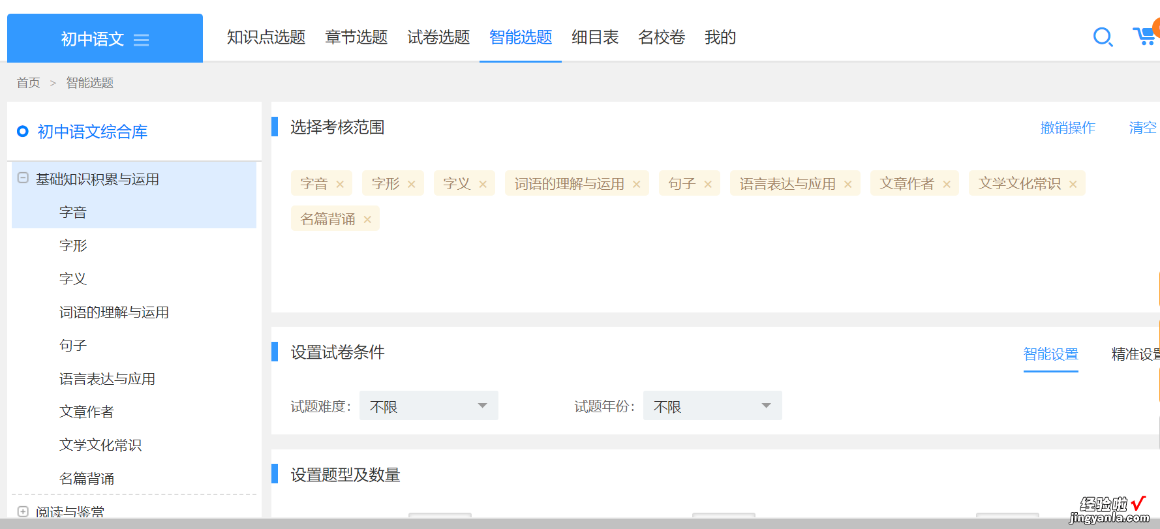Click the 清空 link
The width and height of the screenshot is (1160, 529).
pos(1142,128)
